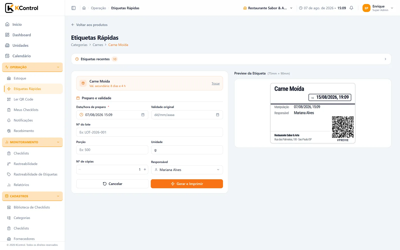Toggle the sidebar panel icon
The width and height of the screenshot is (400, 250).
coord(73,8)
